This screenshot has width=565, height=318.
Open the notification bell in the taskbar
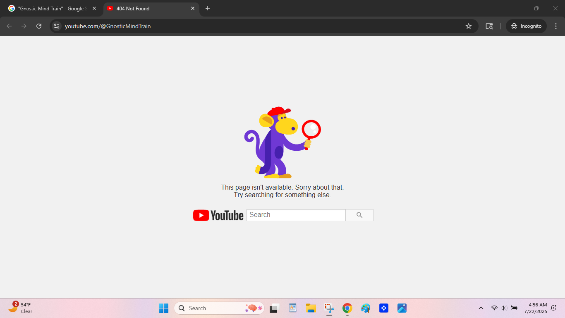[554, 308]
